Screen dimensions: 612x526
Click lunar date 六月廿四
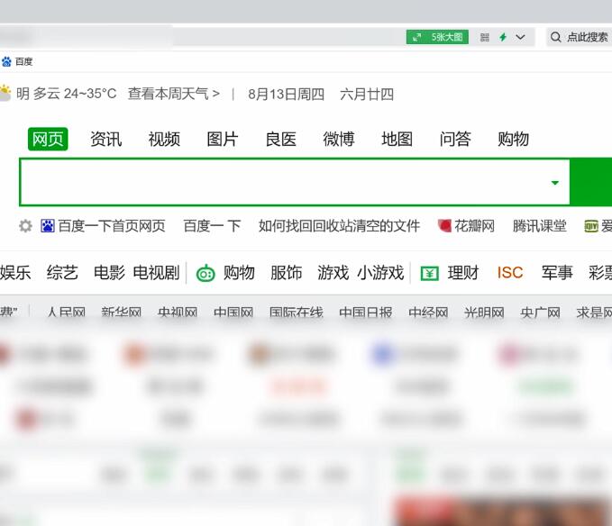point(367,94)
